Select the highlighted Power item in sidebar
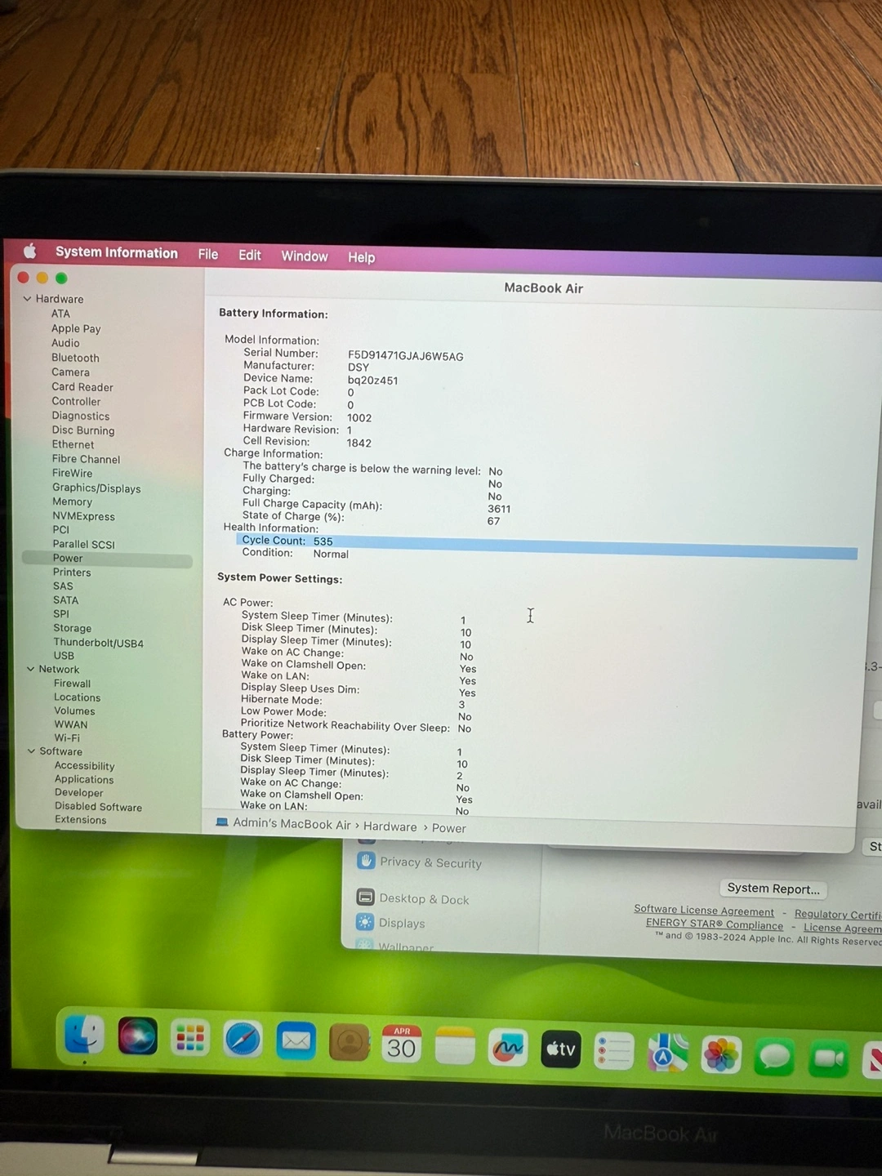Screen dimensions: 882x1176 point(107,559)
